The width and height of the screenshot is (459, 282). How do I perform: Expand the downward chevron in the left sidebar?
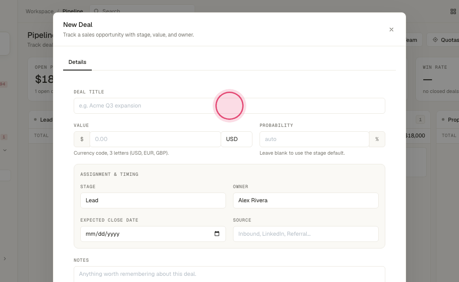click(5, 150)
